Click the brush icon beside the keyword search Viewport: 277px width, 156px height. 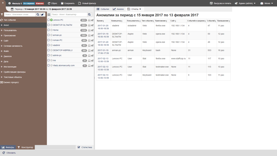click(42, 14)
